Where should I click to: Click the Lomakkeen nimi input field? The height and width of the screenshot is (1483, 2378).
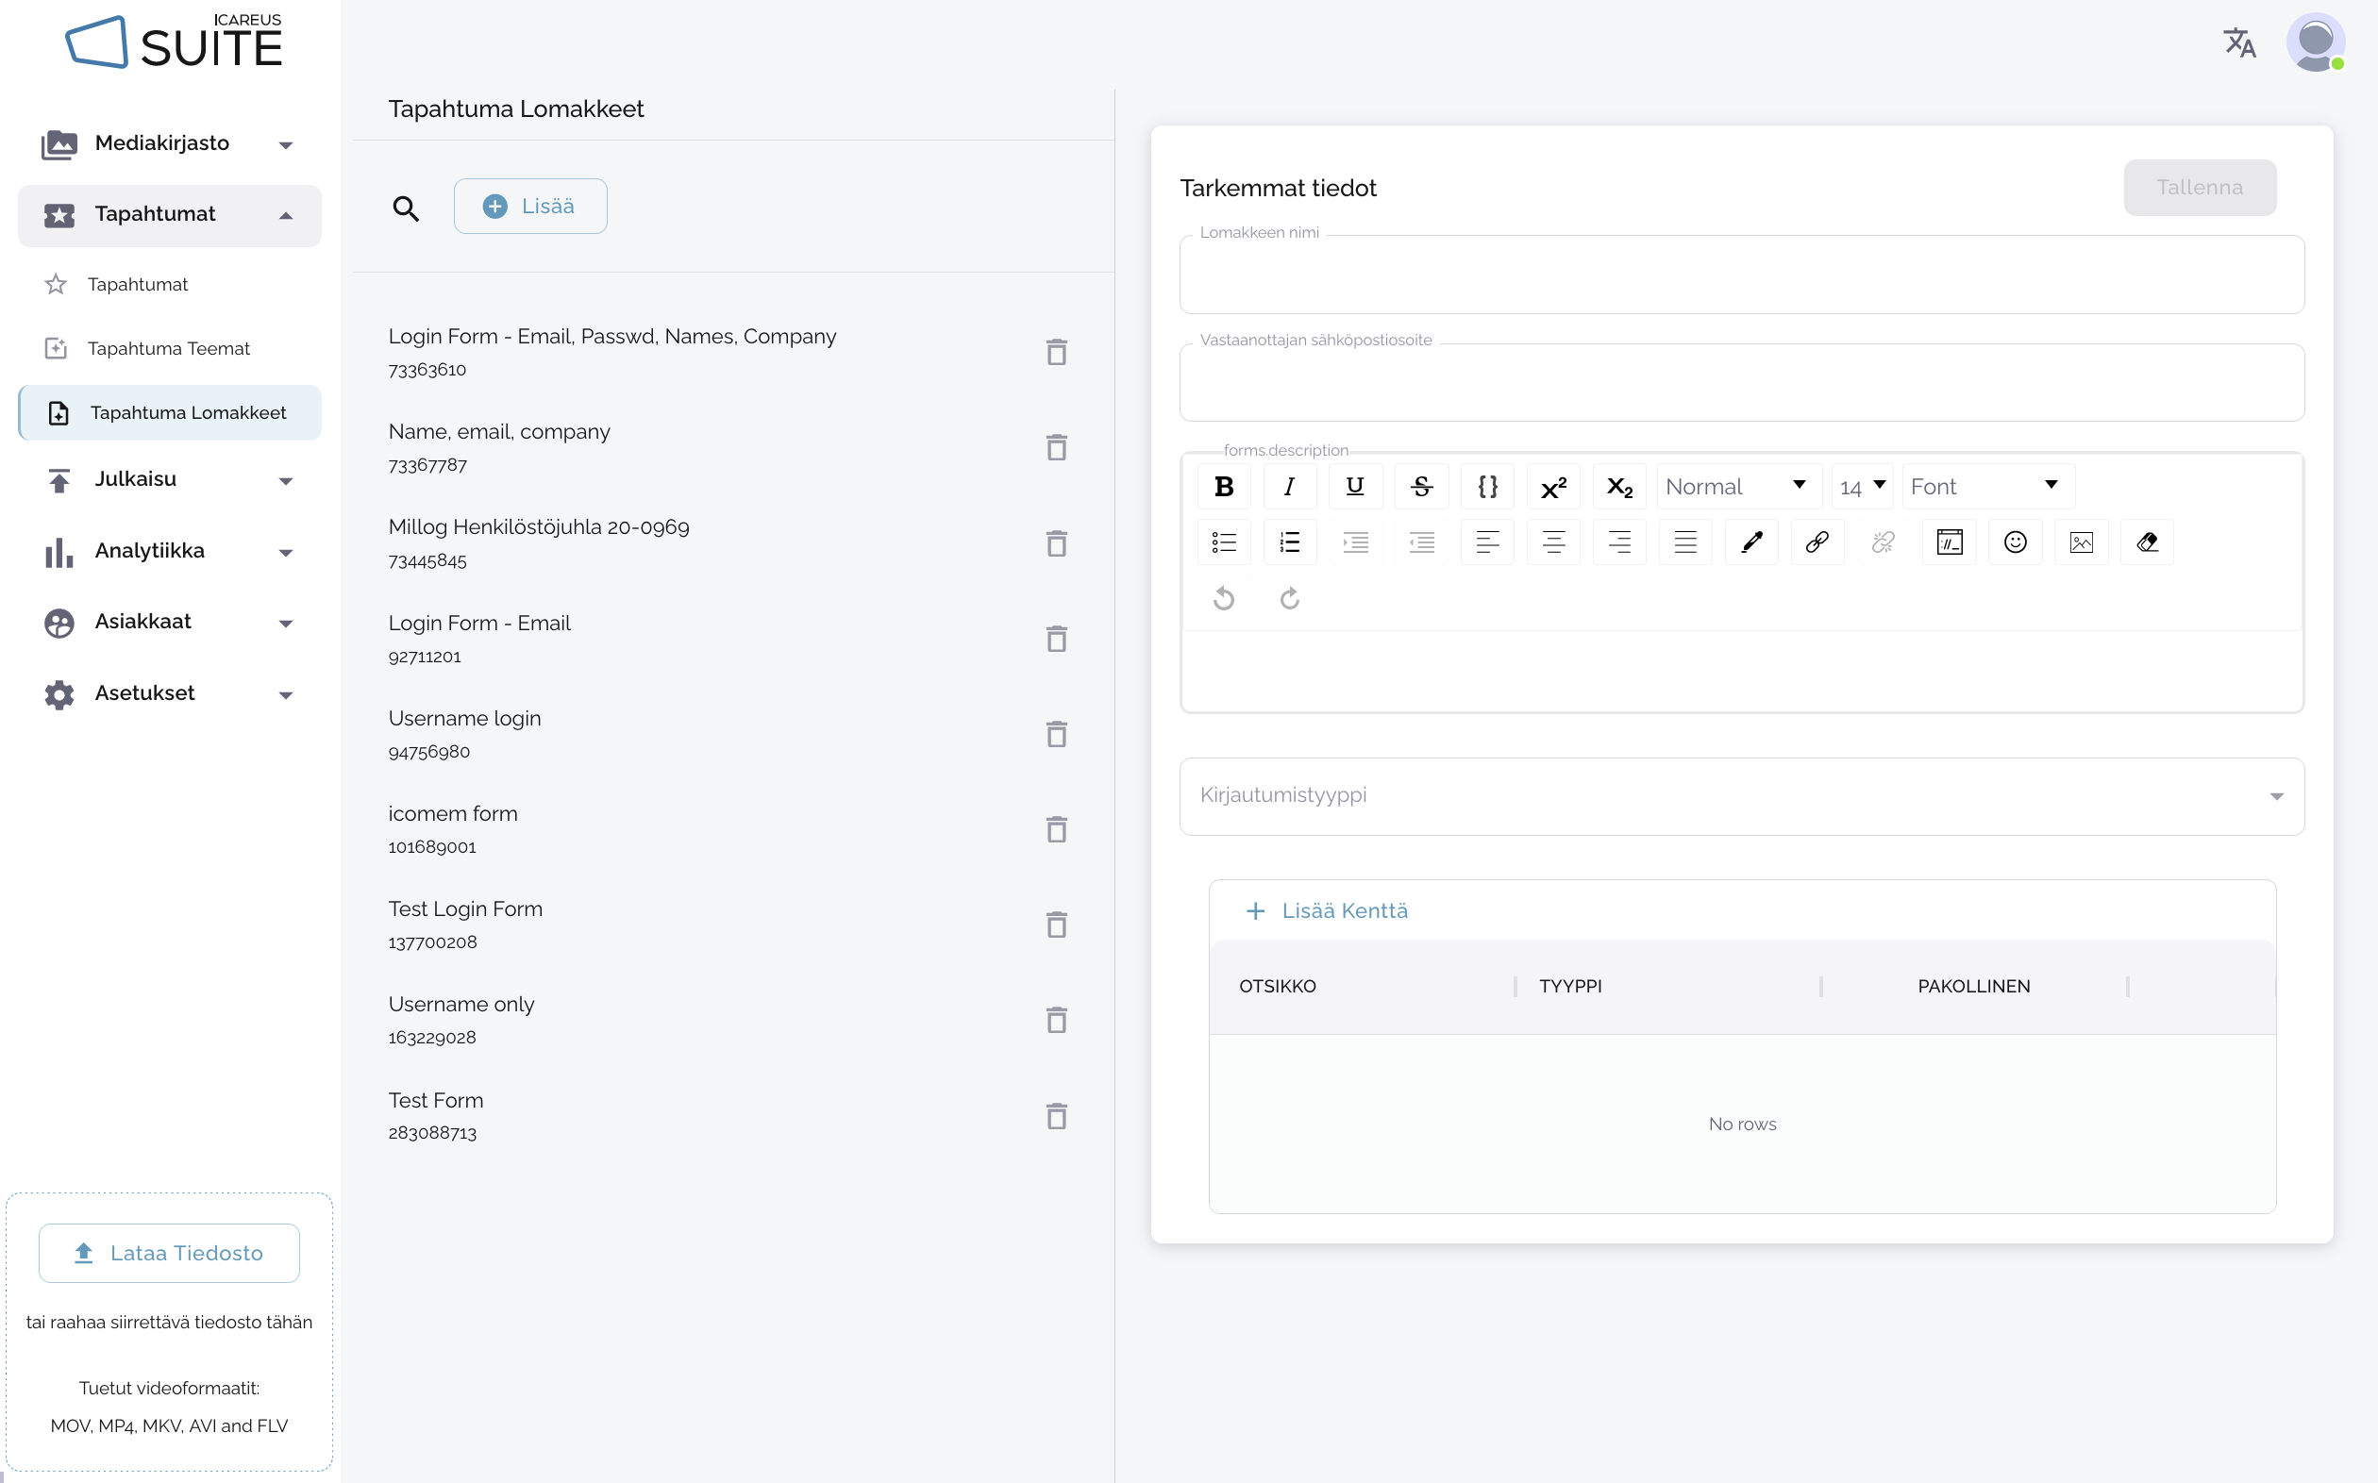click(1740, 275)
